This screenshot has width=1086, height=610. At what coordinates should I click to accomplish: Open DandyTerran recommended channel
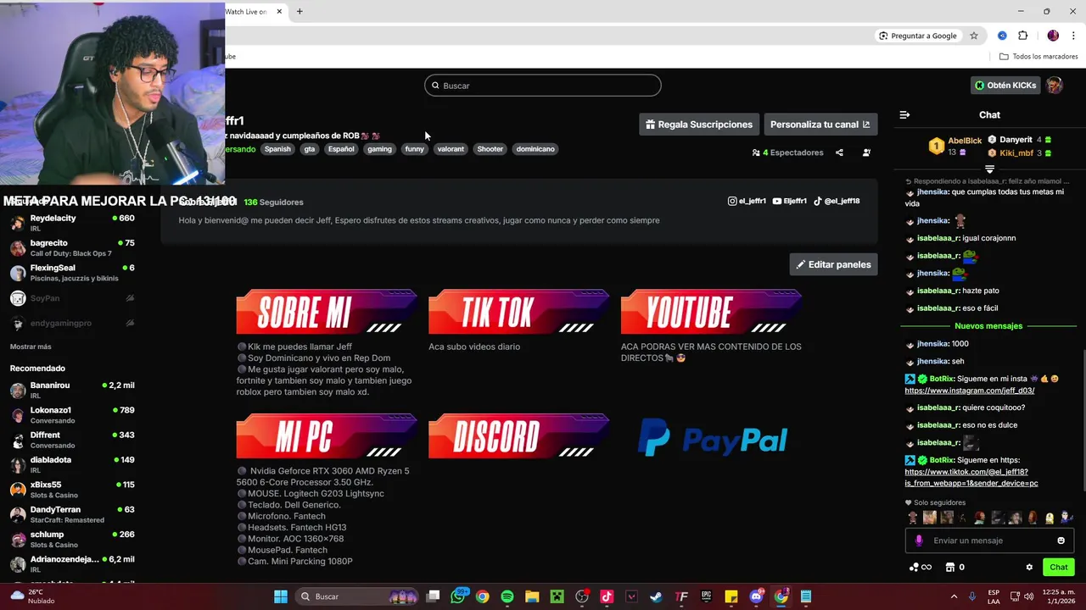[72, 514]
